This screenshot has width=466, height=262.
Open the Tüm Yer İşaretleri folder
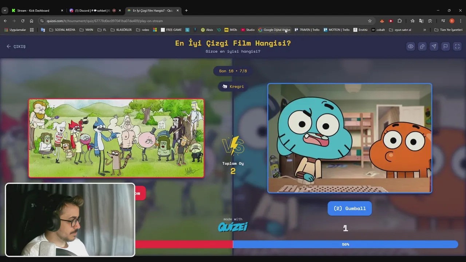(x=448, y=30)
